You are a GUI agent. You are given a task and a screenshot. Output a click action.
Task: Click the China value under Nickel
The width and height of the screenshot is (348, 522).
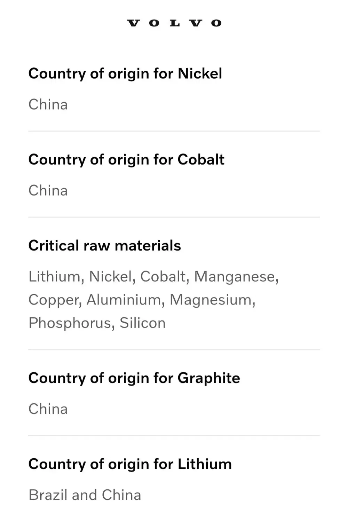48,104
